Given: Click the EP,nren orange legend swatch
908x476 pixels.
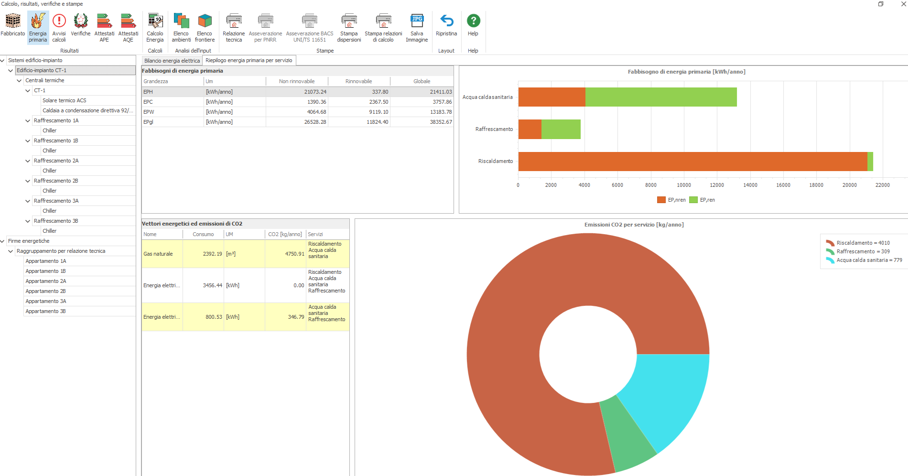Looking at the screenshot, I should (x=661, y=200).
